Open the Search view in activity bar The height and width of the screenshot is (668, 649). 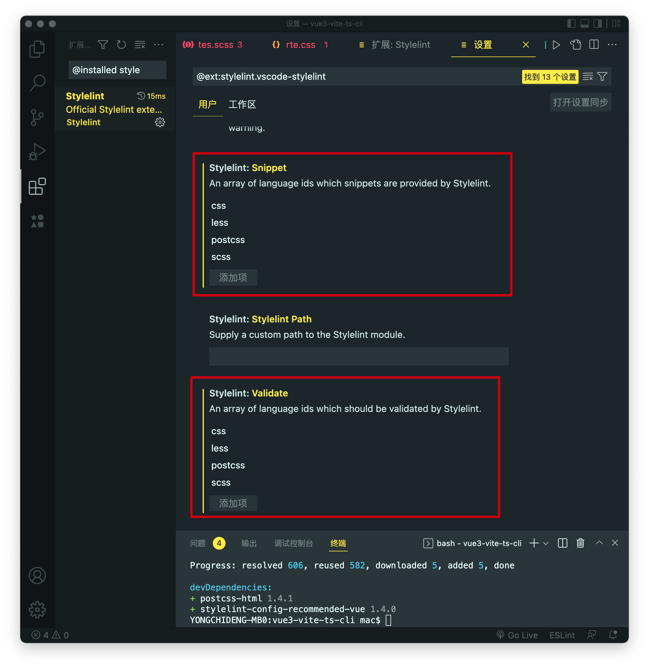tap(37, 83)
